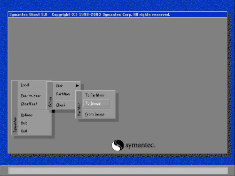This screenshot has width=235, height=176.
Task: Open the Peer to peer menu
Action: [x=31, y=96]
